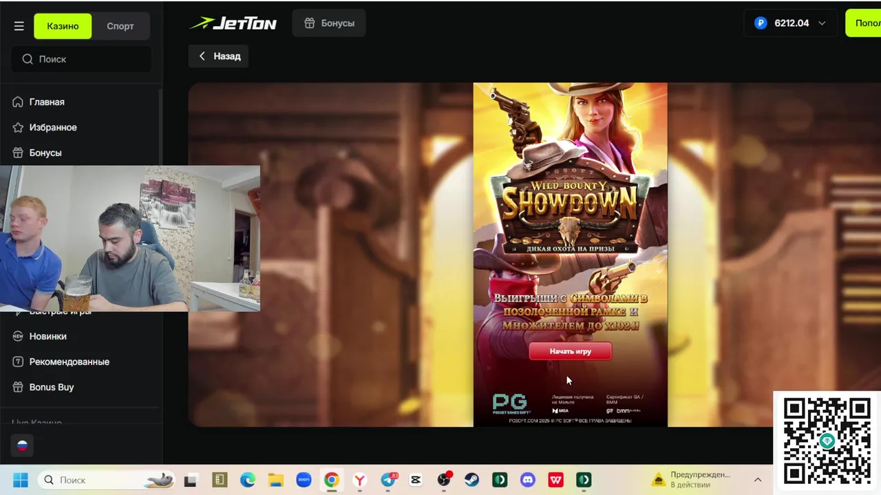Open the hamburger menu icon
This screenshot has height=495, width=881.
click(x=19, y=26)
